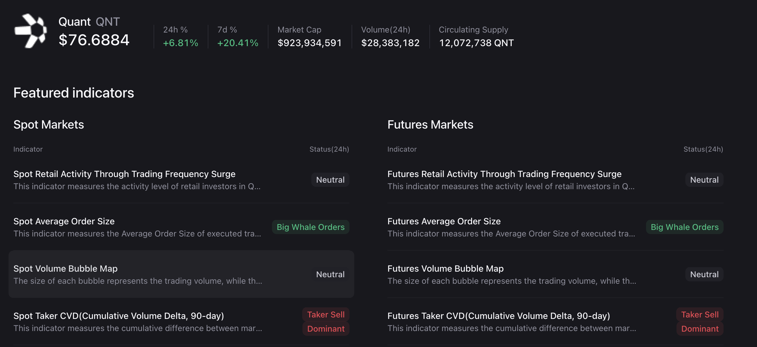757x347 pixels.
Task: Click the Quant price $76.6884
Action: coord(94,40)
